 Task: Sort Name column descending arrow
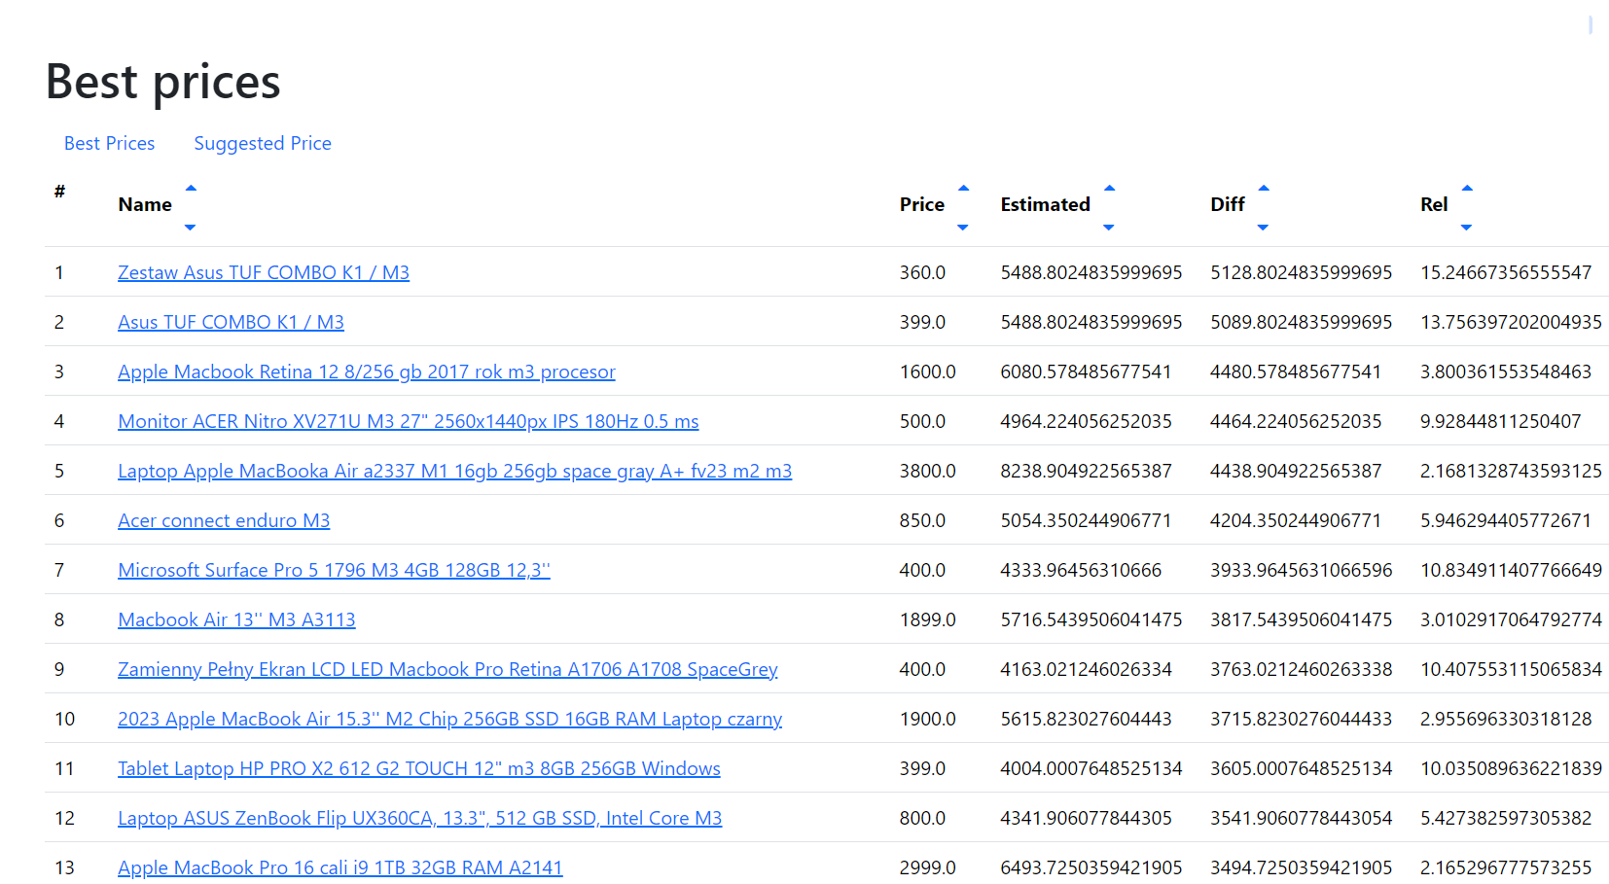191,228
